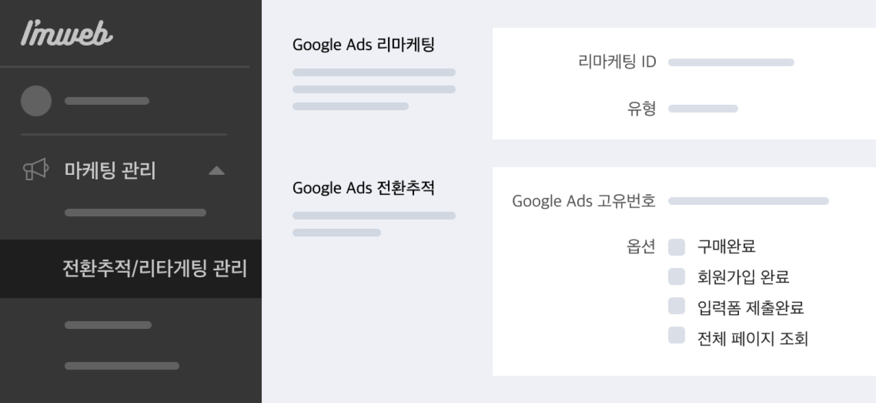Click the Google Ads 리마케팅 heading

(363, 45)
